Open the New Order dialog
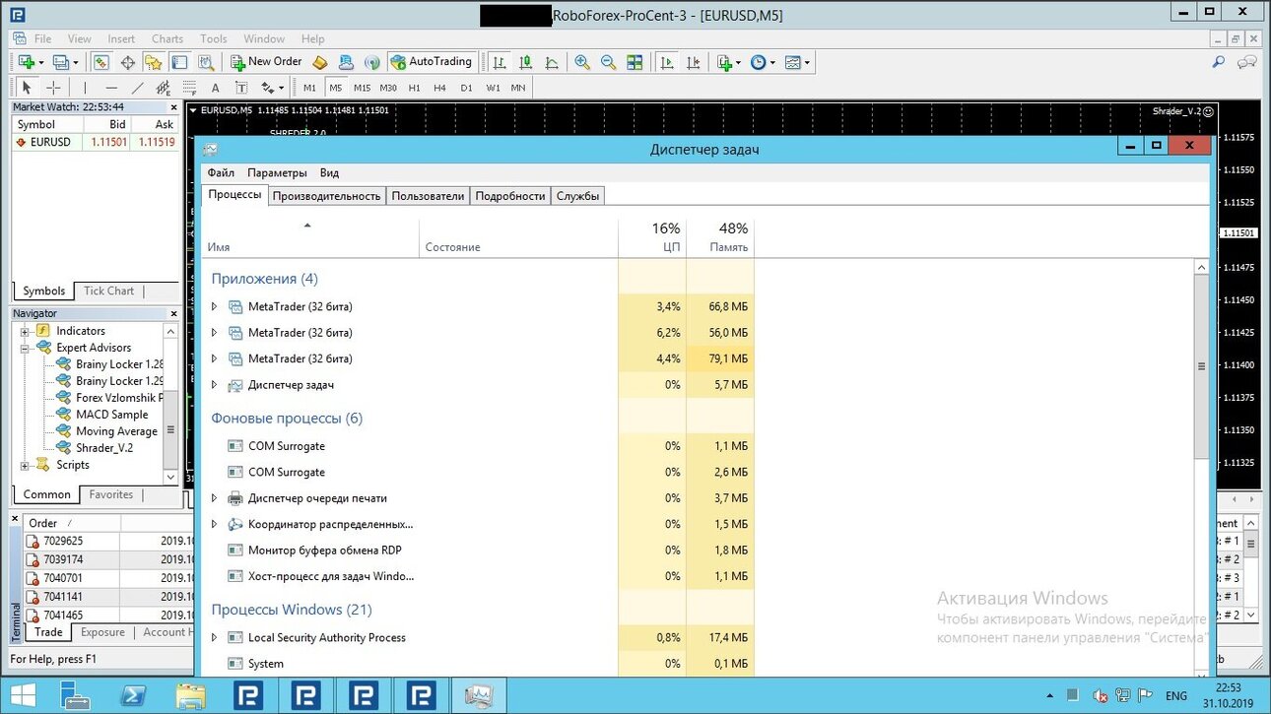This screenshot has width=1271, height=714. (266, 62)
